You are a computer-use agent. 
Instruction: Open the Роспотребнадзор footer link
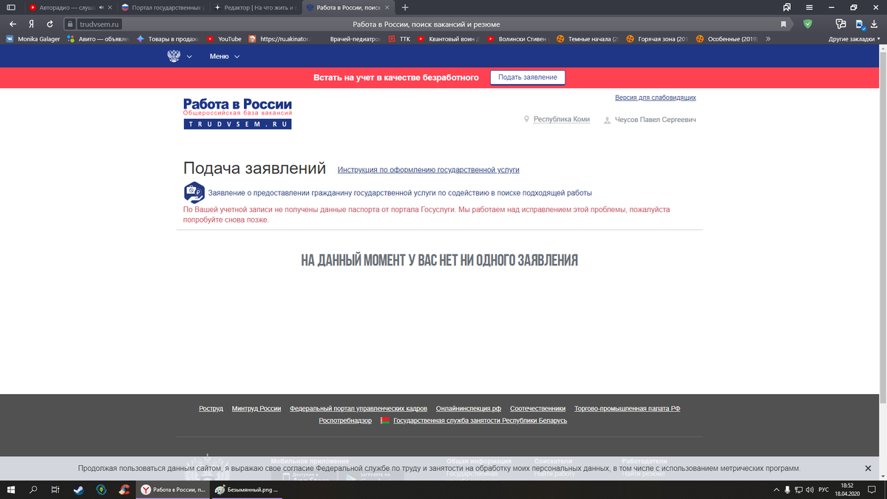[345, 421]
